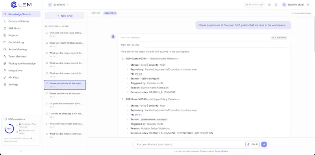Expand the Saas1to10 workspace dropdown
The height and width of the screenshot is (155, 315).
(58, 5)
